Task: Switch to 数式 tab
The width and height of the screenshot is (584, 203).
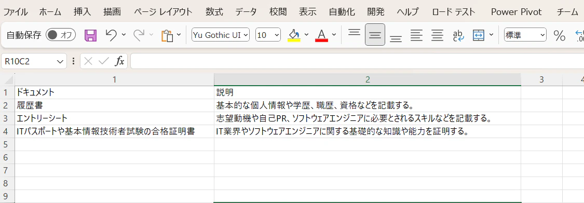Action: 214,12
